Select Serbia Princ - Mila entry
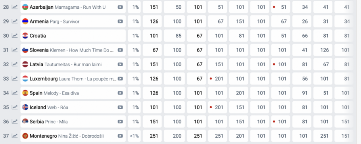This screenshot has width=361, height=144. [48, 122]
